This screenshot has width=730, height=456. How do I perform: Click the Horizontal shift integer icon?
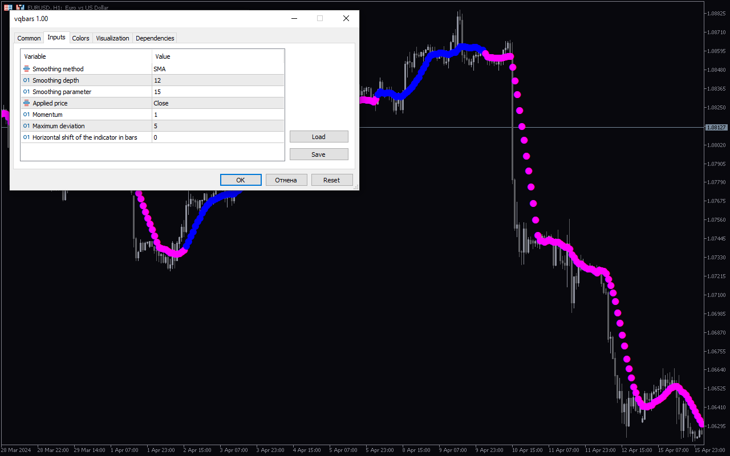tap(27, 137)
